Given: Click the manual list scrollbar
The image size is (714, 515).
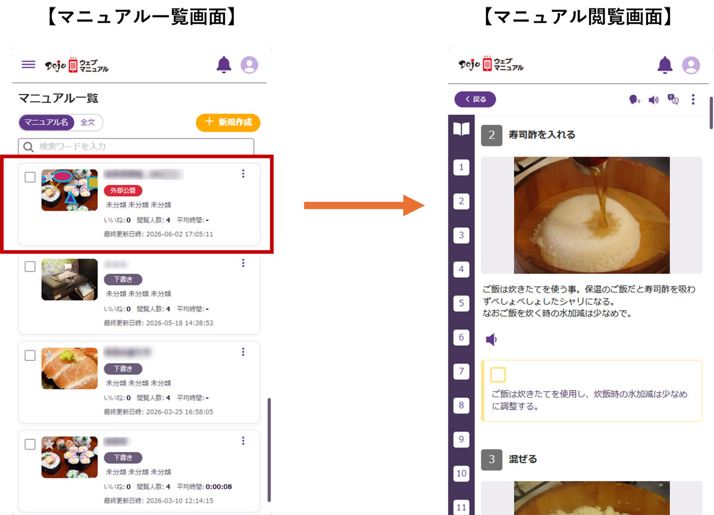Looking at the screenshot, I should [269, 450].
